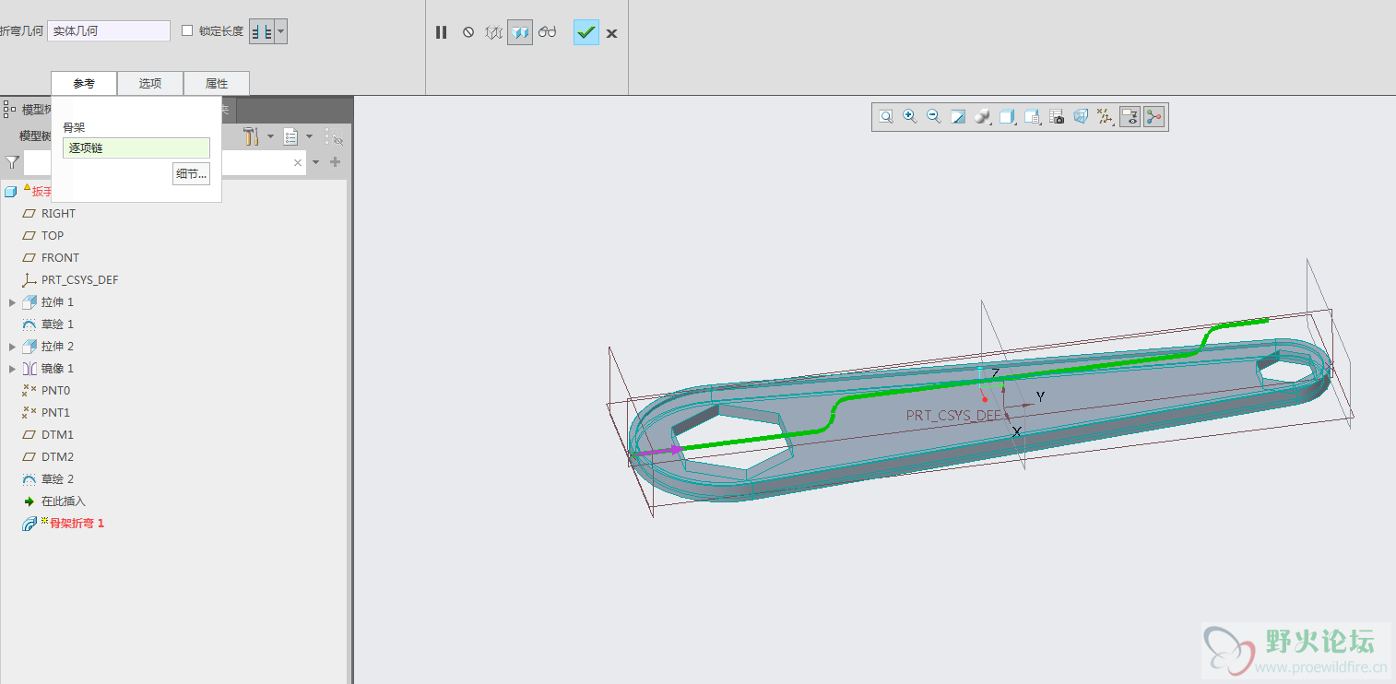
Task: Click the 逐项链 skeleton collector field
Action: click(x=136, y=147)
